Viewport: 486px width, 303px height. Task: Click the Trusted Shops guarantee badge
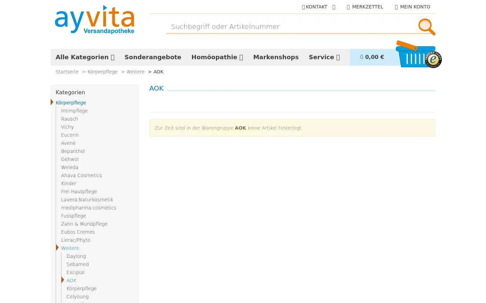[433, 60]
